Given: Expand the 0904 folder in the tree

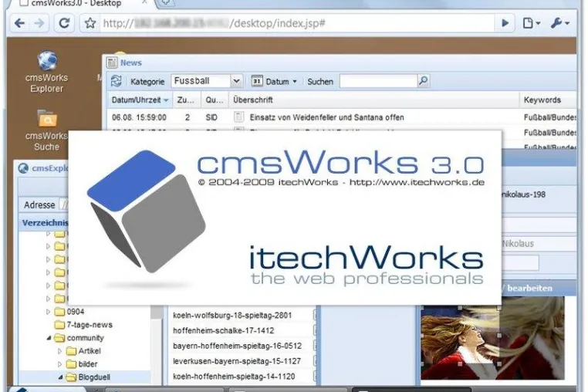Looking at the screenshot, I should [x=48, y=311].
